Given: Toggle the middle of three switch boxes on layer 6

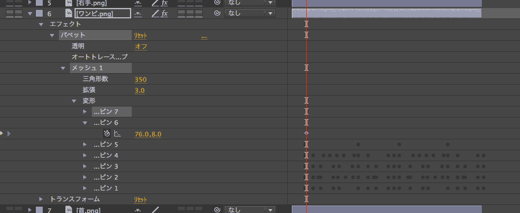Looking at the screenshot, I should tap(190, 14).
